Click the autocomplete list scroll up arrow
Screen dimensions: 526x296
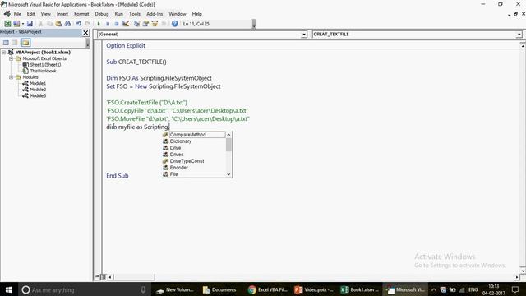pyautogui.click(x=228, y=135)
